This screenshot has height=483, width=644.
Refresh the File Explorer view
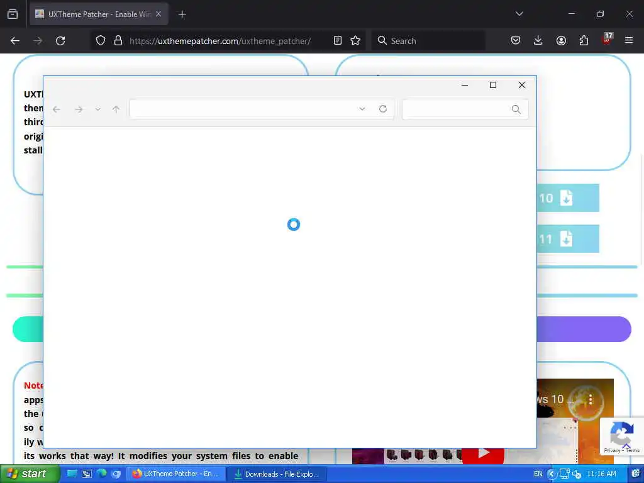point(383,109)
